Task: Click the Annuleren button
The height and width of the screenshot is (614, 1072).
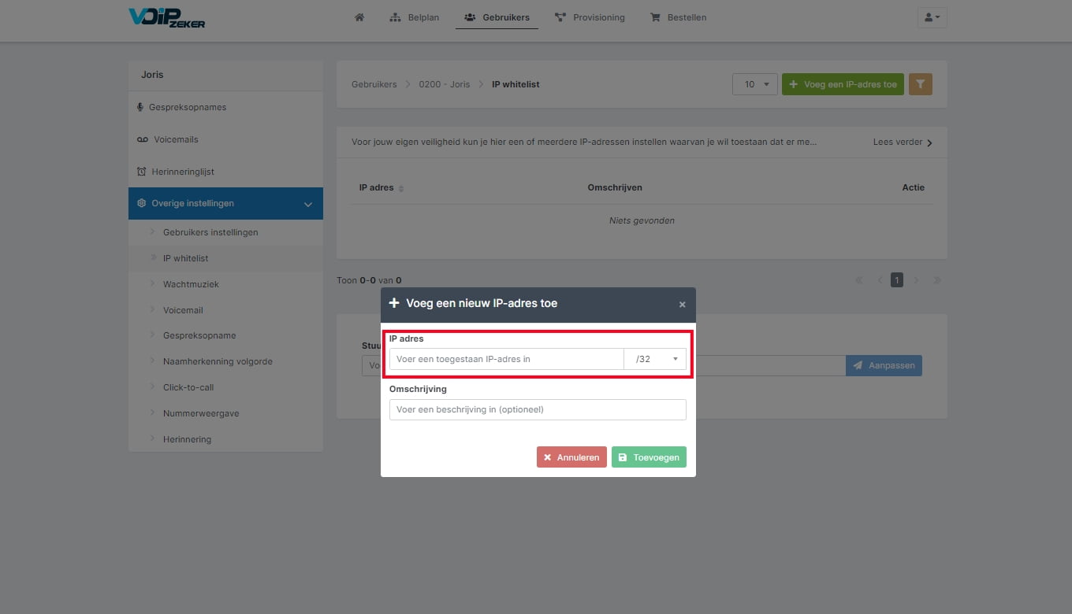Action: pos(572,457)
